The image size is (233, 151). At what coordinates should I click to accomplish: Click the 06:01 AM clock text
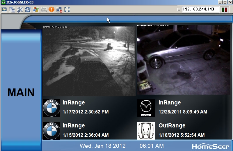[152, 146]
